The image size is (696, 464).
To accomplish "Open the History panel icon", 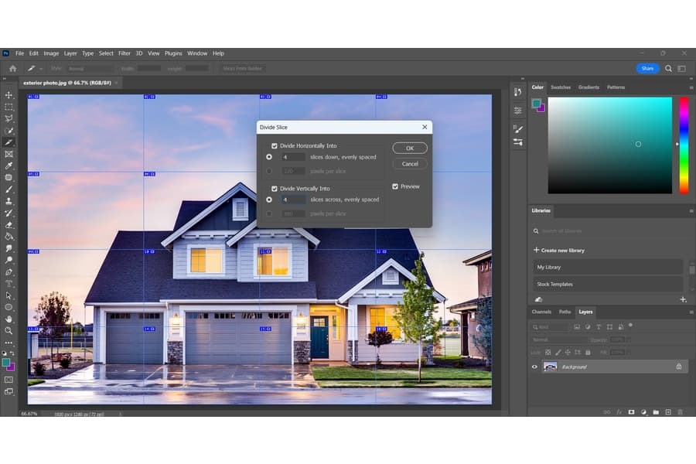I will [517, 92].
